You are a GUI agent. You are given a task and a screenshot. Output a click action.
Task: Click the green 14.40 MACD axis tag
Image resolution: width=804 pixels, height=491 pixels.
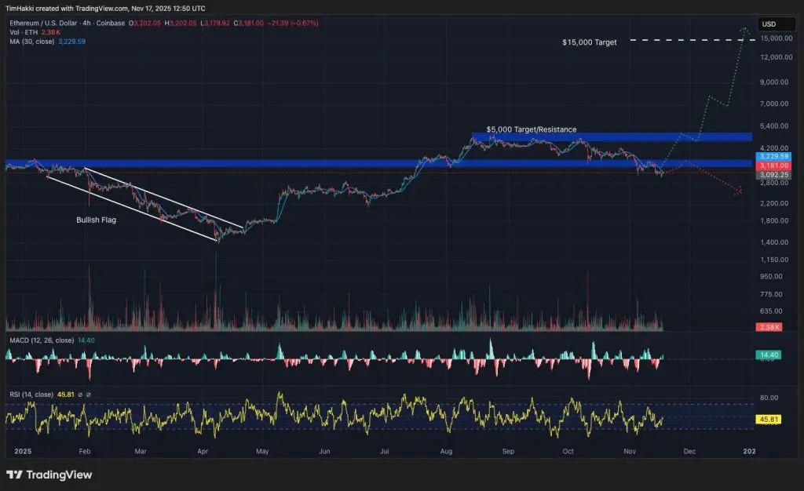(x=769, y=355)
